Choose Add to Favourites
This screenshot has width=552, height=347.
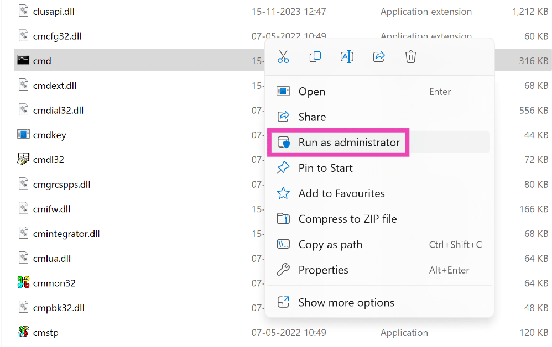coord(342,193)
